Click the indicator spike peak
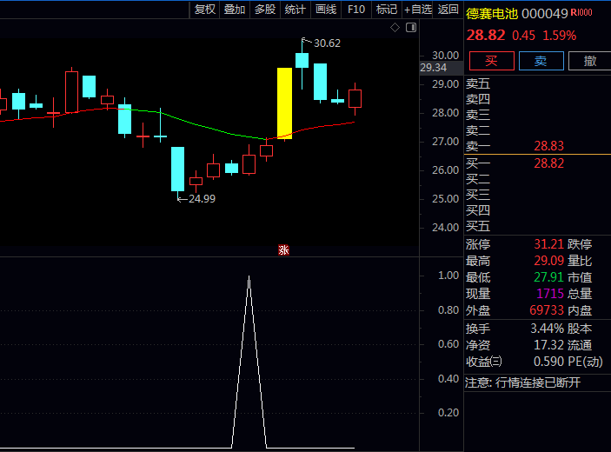The height and width of the screenshot is (452, 611). tap(249, 277)
